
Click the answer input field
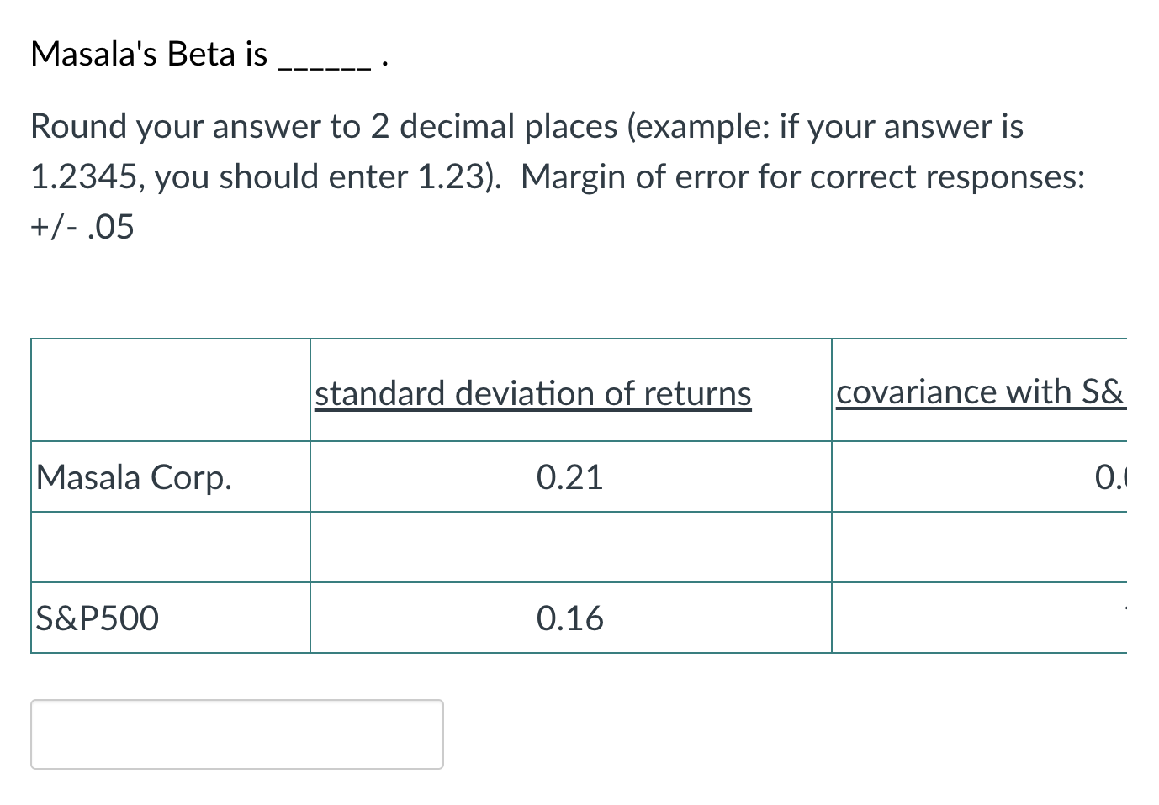[236, 734]
